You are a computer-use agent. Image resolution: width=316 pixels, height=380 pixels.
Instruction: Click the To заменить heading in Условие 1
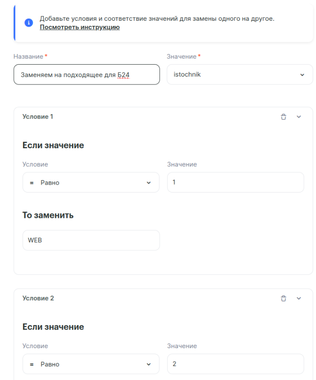point(48,215)
